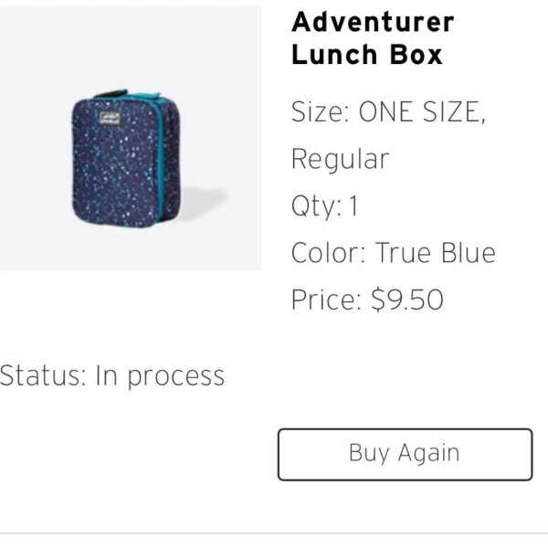Click the brand logo patch on lunch box
The width and height of the screenshot is (548, 548).
click(x=110, y=118)
